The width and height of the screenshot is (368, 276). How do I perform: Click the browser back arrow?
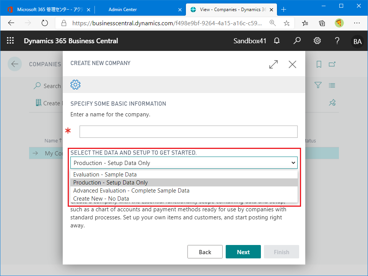click(11, 23)
